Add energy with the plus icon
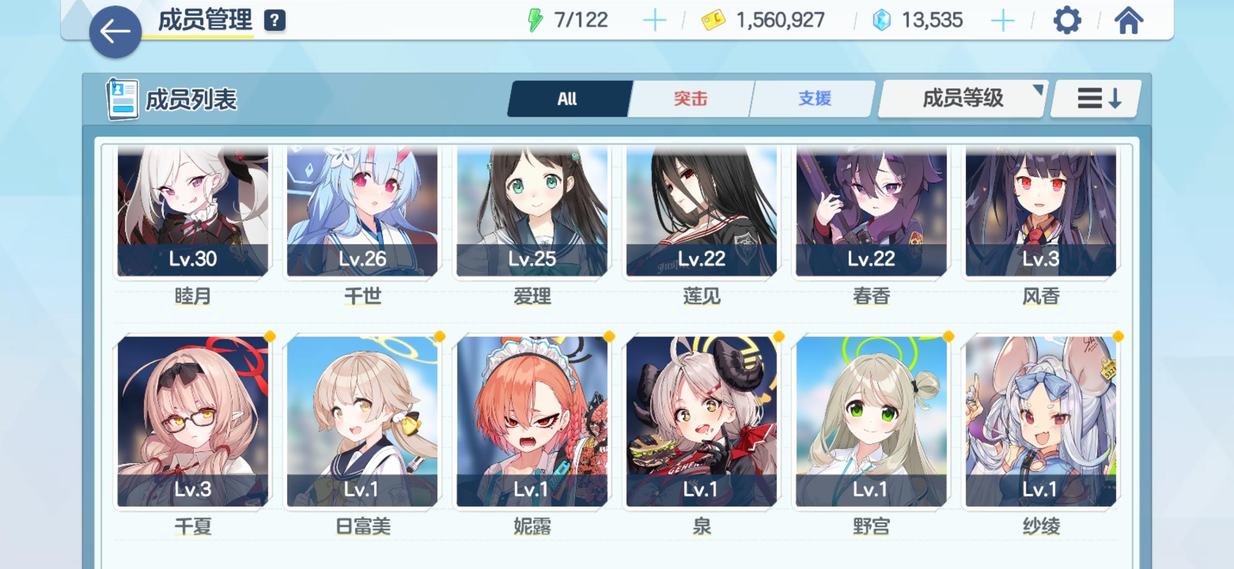 tap(654, 21)
